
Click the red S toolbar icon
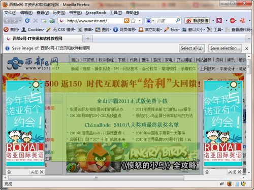click(x=219, y=21)
